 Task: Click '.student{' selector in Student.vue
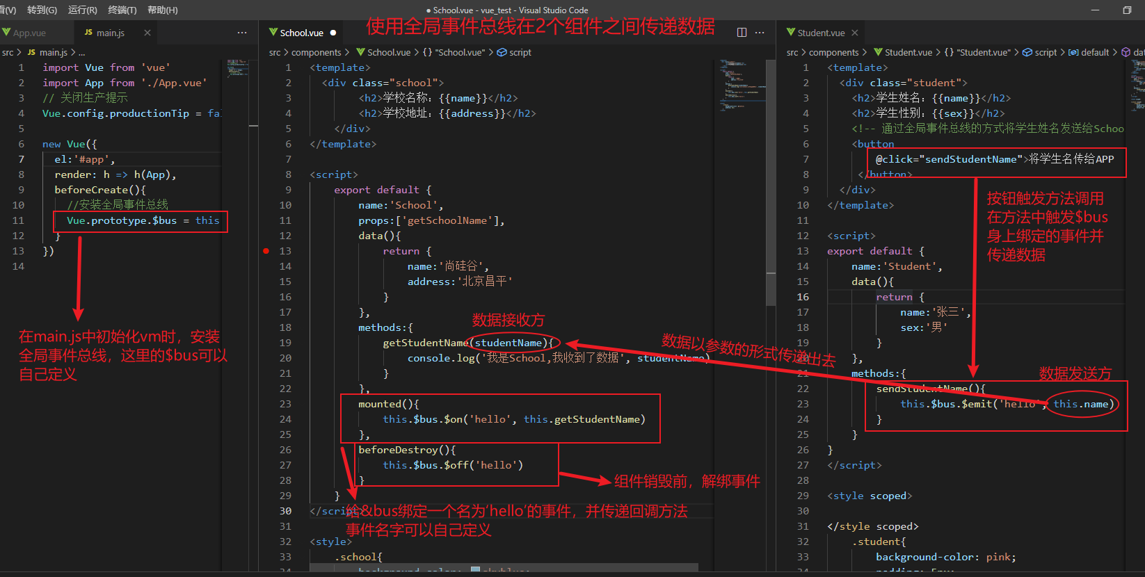879,542
